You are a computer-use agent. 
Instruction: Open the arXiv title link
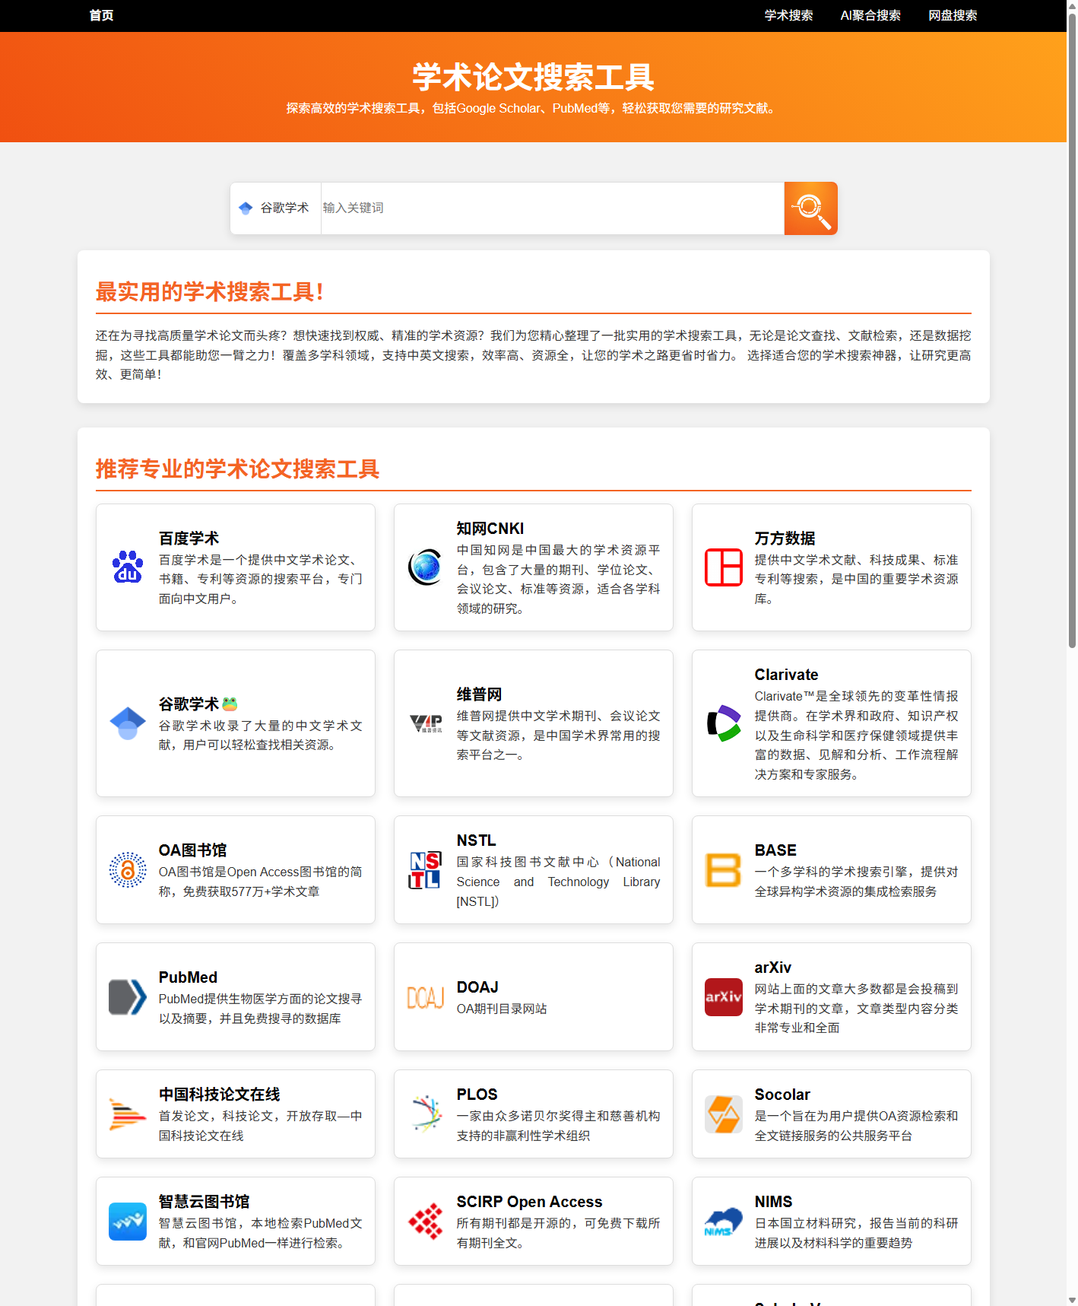pos(772,968)
